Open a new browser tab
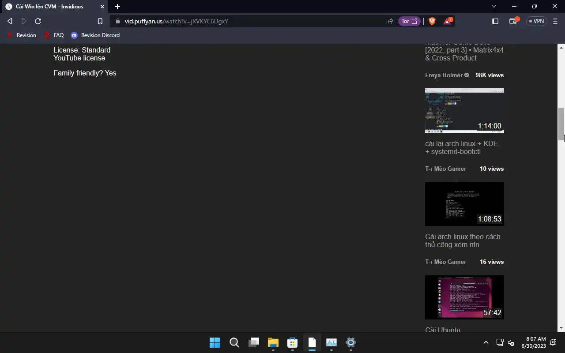Viewport: 565px width, 353px height. click(x=117, y=7)
